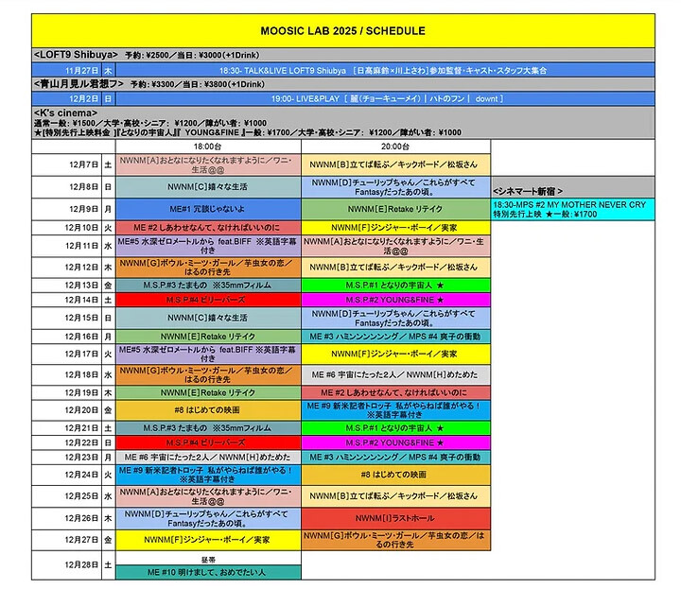This screenshot has width=681, height=606.
Task: Click the 12月2日 date cell
Action: coord(66,98)
